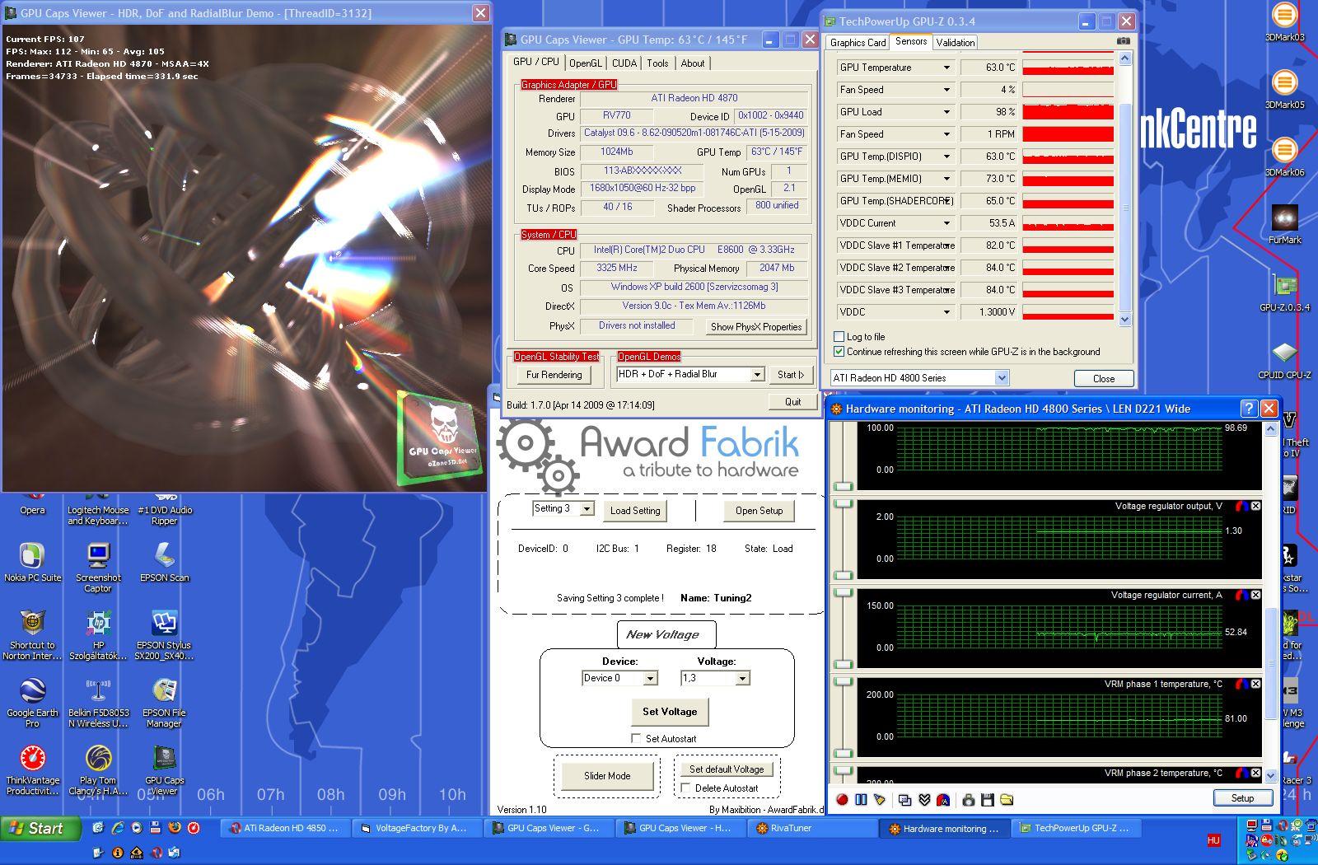The height and width of the screenshot is (865, 1318).
Task: Open the Voltage 1,3 dropdown
Action: pos(742,678)
